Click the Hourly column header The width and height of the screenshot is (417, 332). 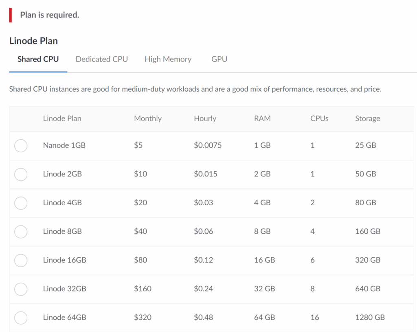tap(205, 119)
